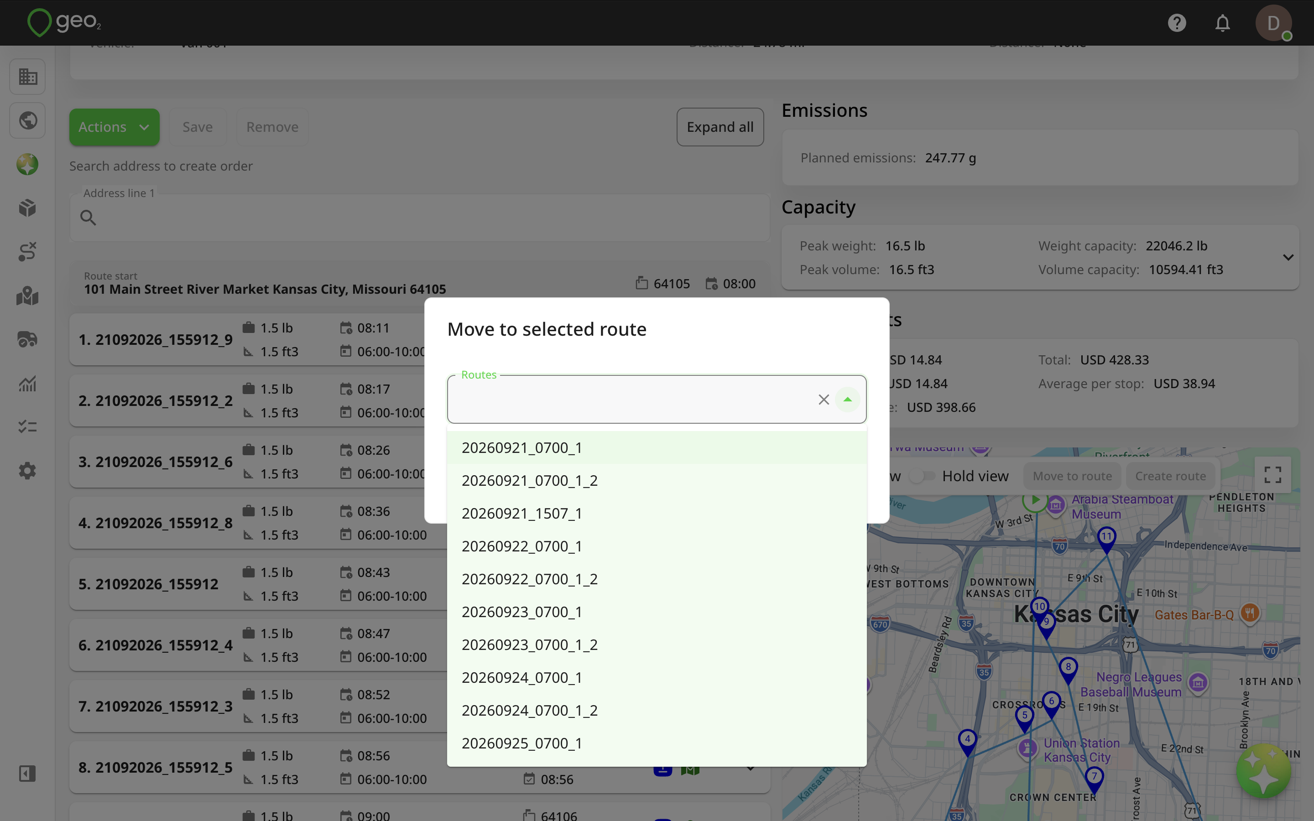Collapse the sidebar panel icon
Image resolution: width=1314 pixels, height=821 pixels.
[x=28, y=773]
